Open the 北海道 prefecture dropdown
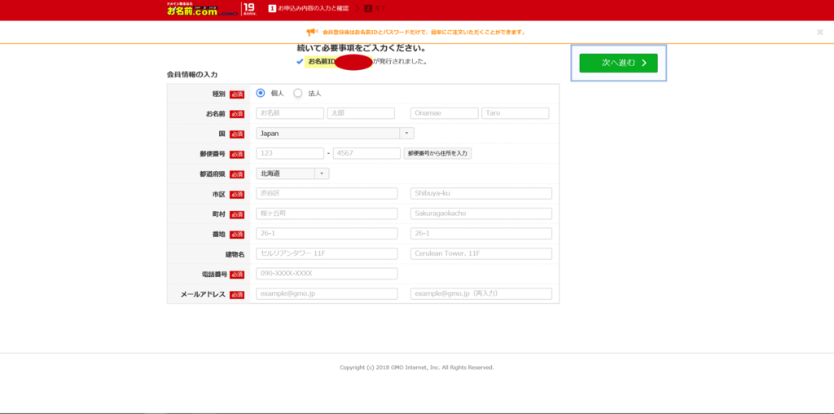This screenshot has width=834, height=414. pyautogui.click(x=292, y=174)
